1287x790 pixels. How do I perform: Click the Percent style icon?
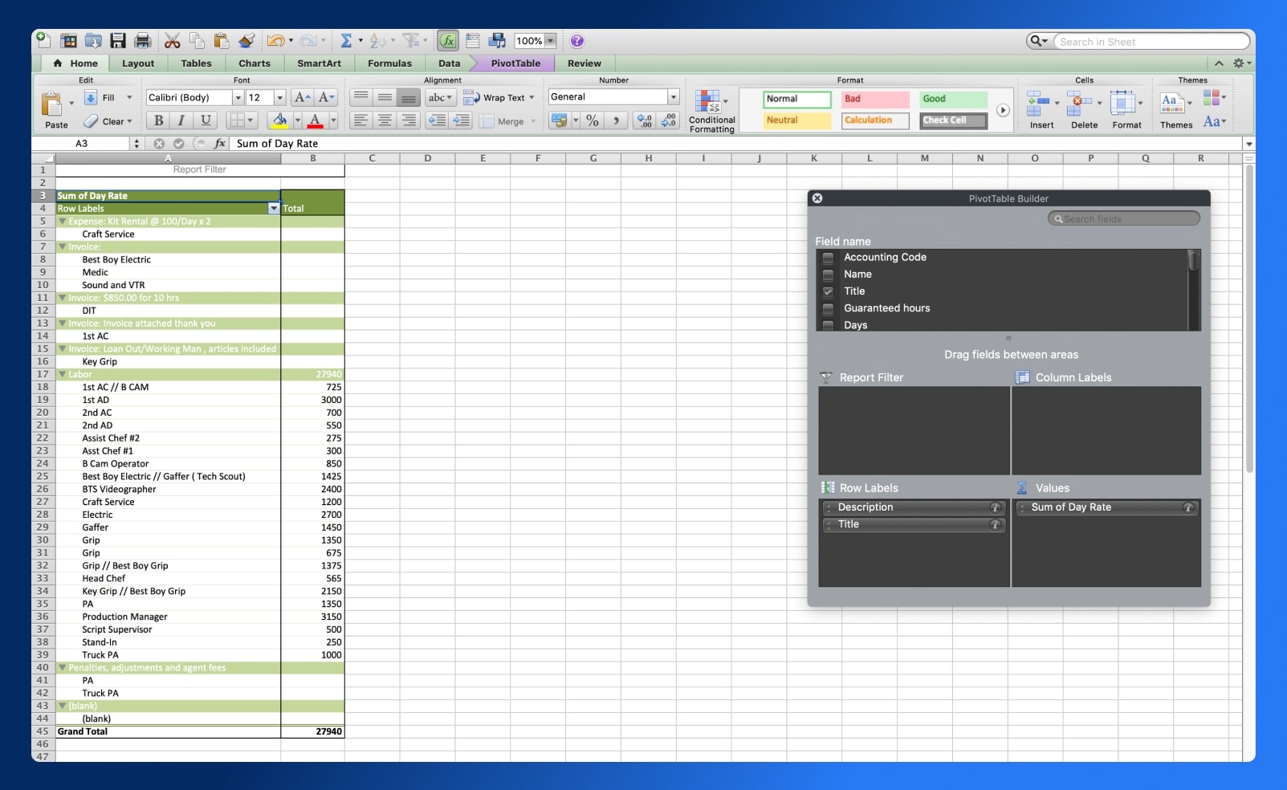tap(593, 120)
